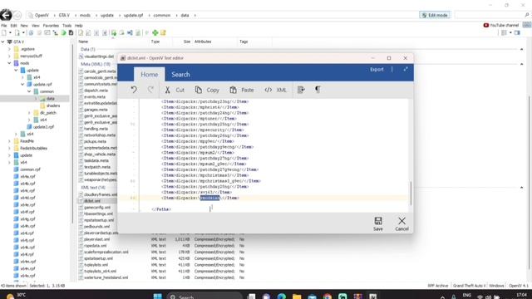
Task: Expand the ReadMe folder in the tree
Action: pos(9,141)
